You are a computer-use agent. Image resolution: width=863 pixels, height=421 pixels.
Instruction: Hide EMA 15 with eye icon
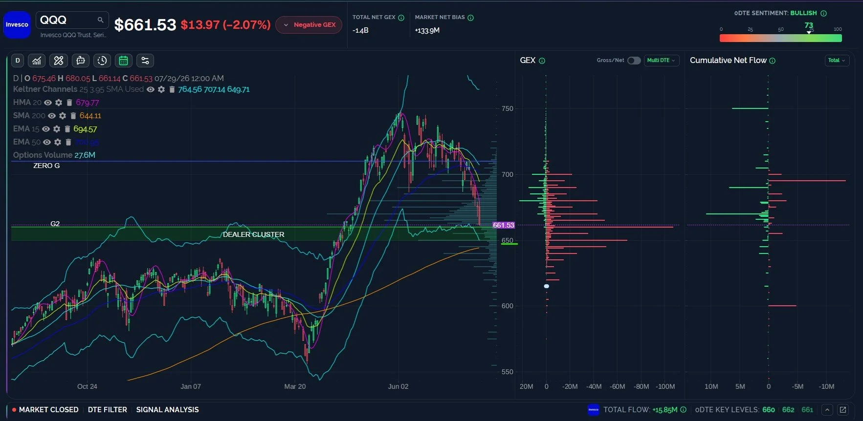tap(46, 129)
